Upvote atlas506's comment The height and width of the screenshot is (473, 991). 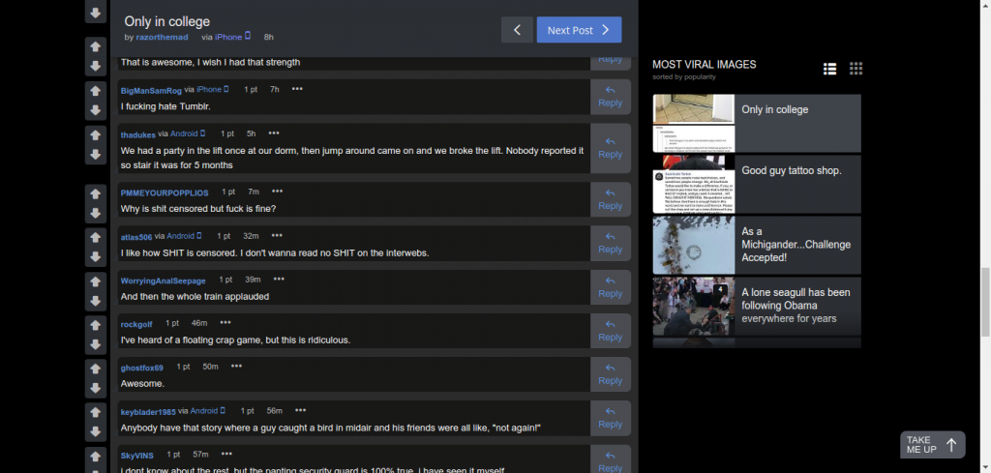[96, 237]
